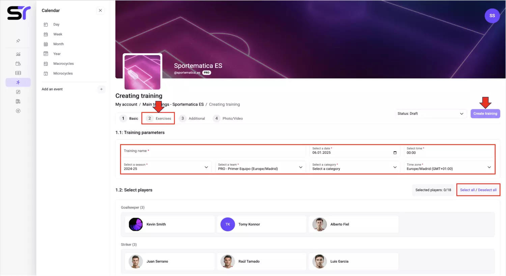The height and width of the screenshot is (276, 506).
Task: Click the Sportematica ES profile picture
Action: pyautogui.click(x=142, y=72)
